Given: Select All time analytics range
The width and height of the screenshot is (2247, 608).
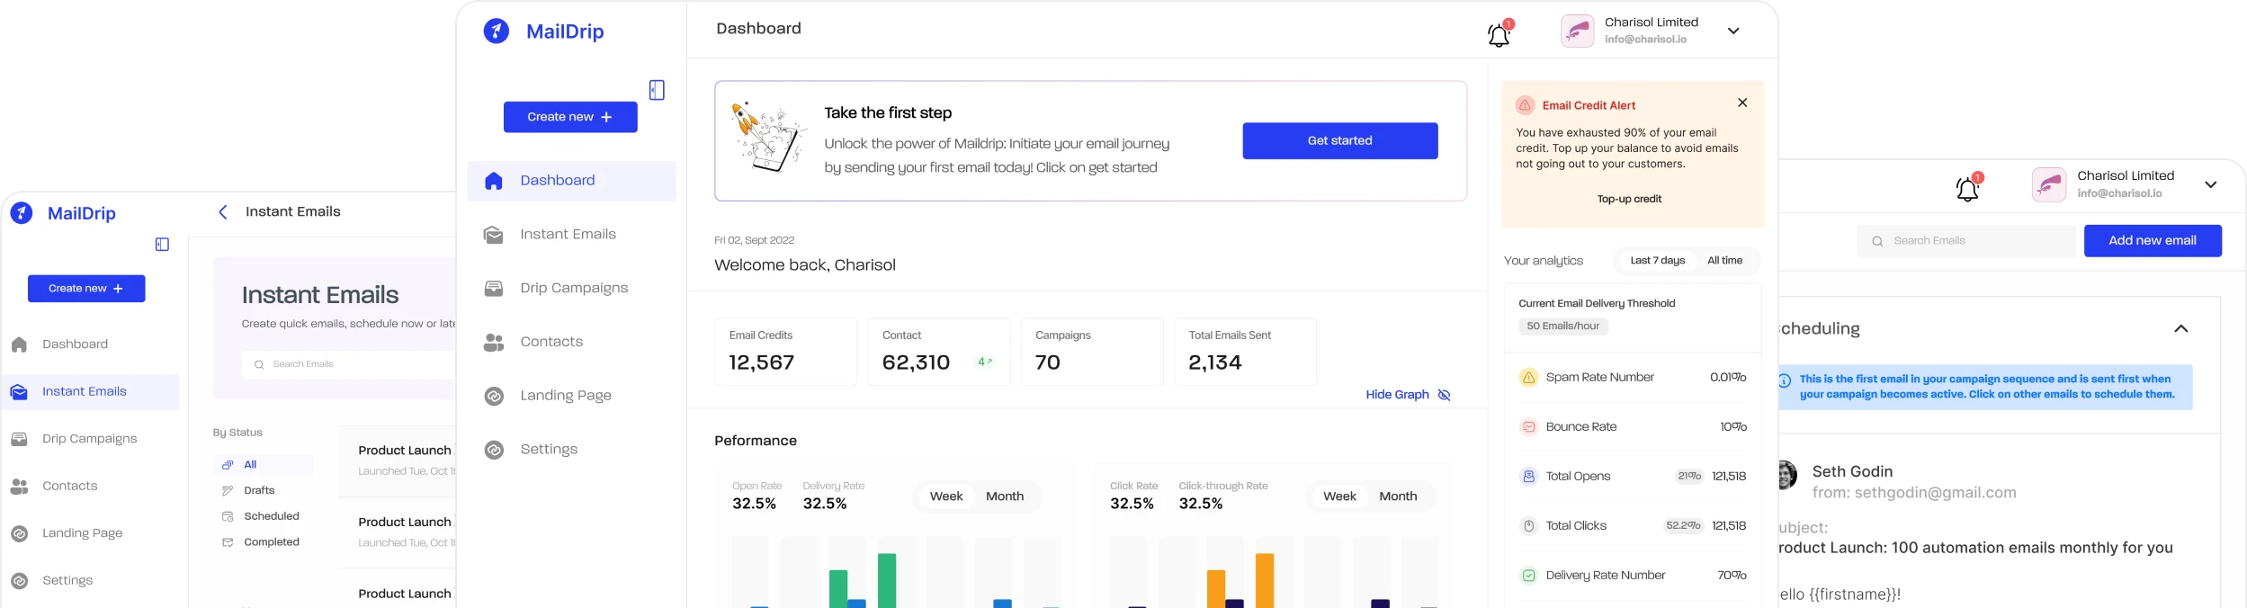Looking at the screenshot, I should pos(1725,261).
